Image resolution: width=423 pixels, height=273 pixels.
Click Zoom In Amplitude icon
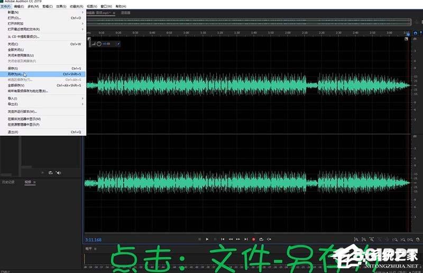point(356,239)
